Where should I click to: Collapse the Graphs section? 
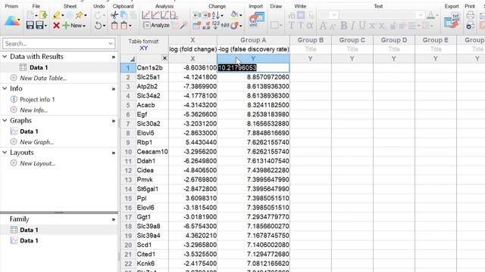pyautogui.click(x=5, y=121)
